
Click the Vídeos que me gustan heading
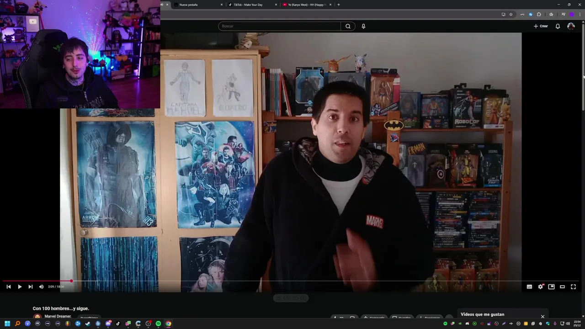[482, 314]
